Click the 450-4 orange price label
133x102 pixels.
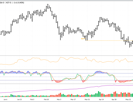point(83,39)
